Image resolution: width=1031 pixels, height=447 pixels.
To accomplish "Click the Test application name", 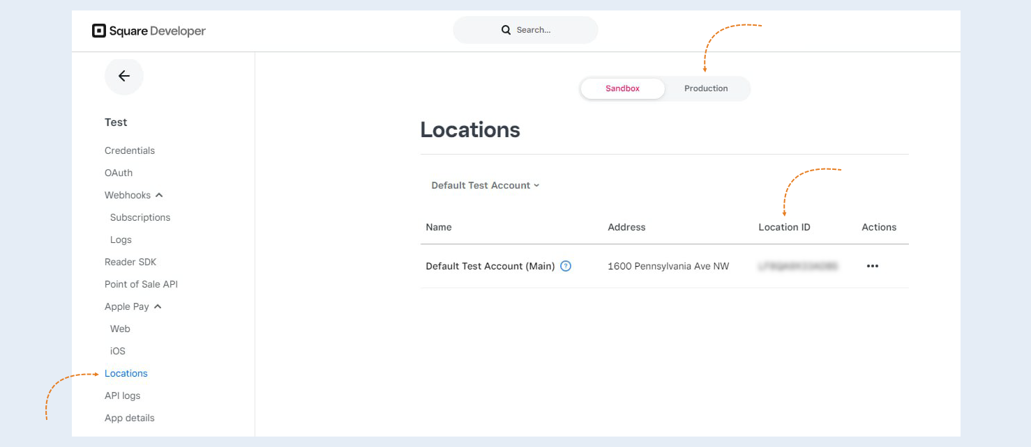I will 116,123.
